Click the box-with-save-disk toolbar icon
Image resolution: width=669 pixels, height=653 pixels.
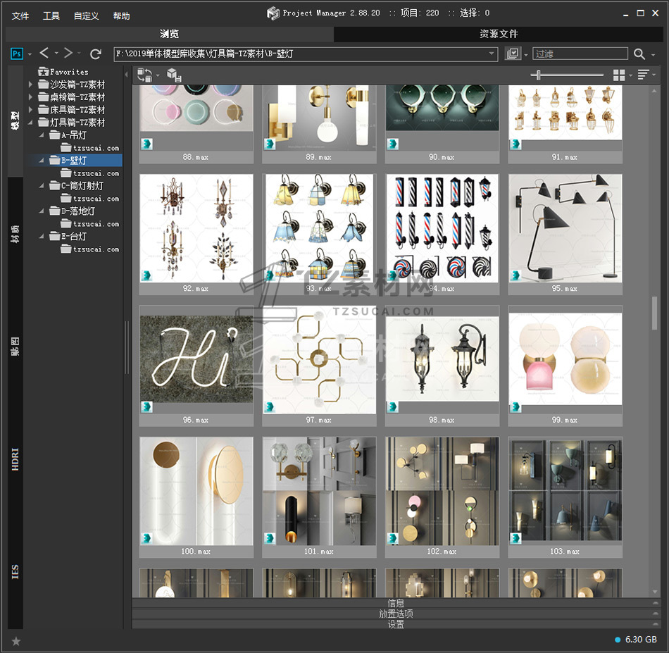pos(174,75)
